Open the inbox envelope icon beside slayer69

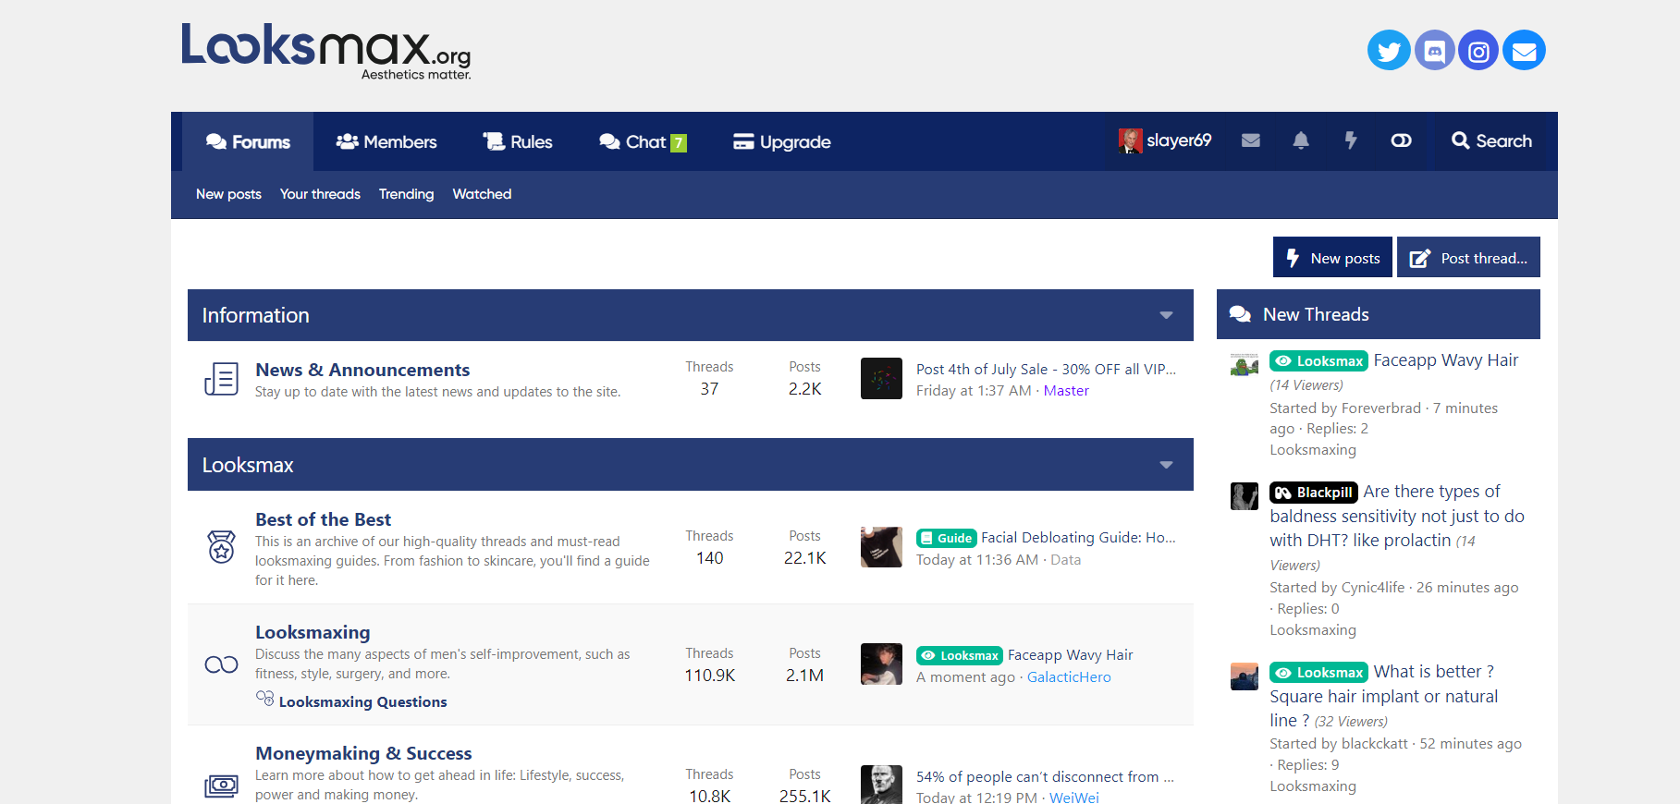coord(1251,140)
